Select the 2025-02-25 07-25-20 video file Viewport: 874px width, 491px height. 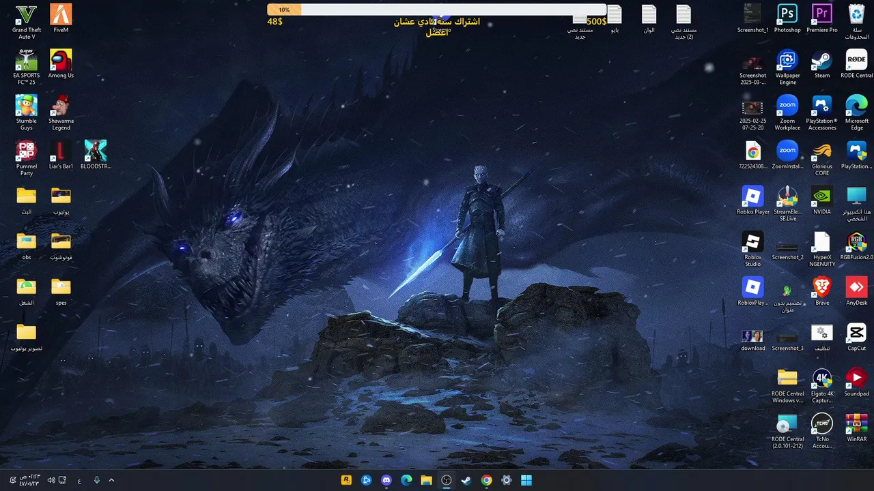752,115
